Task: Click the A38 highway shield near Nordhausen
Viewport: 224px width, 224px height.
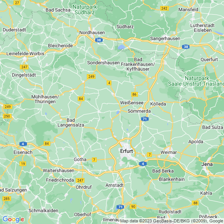Action: click(99, 40)
